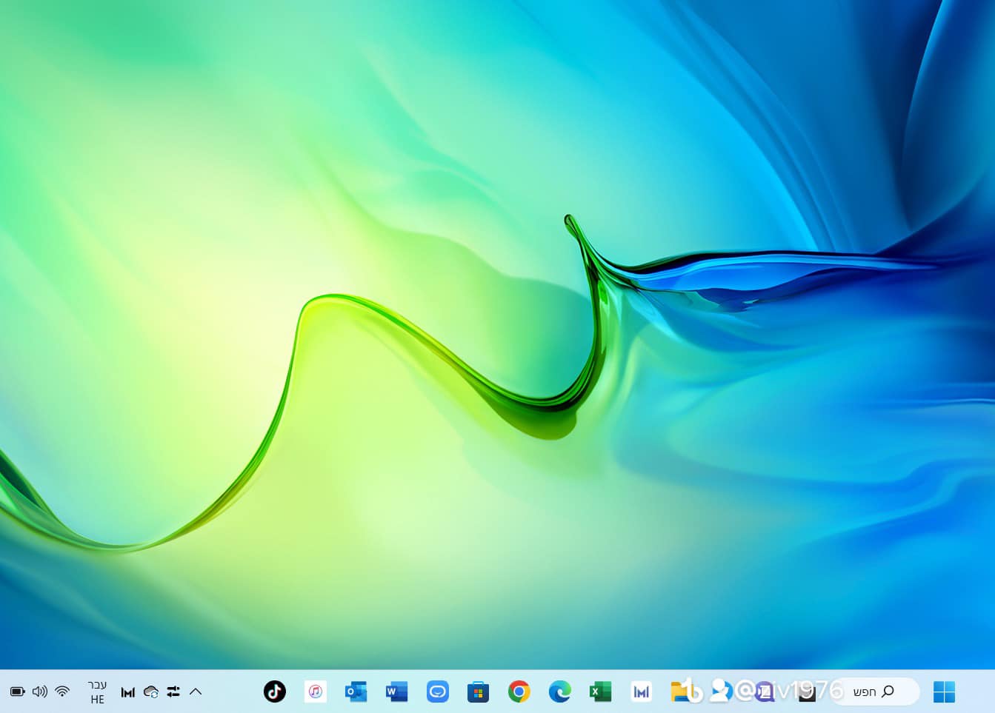The width and height of the screenshot is (995, 713).
Task: Click the taskbar search box
Action: pos(874,692)
